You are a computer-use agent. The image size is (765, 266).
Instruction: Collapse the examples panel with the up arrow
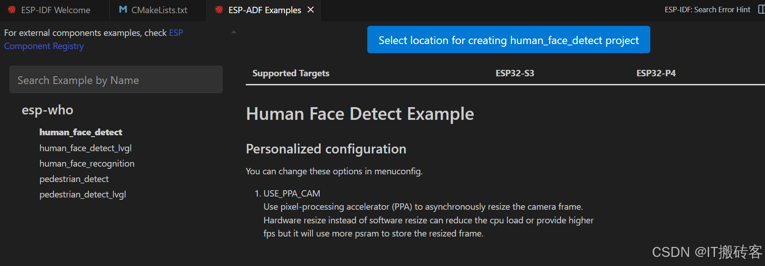(x=233, y=31)
